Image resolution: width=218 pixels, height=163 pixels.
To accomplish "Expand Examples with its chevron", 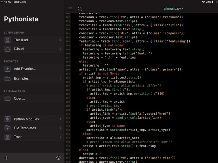I will [60, 78].
